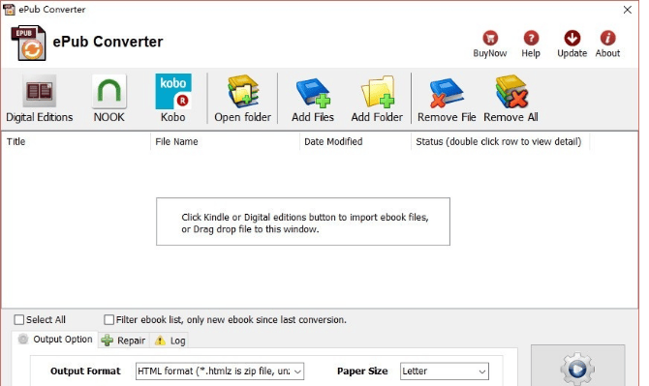Viewport: 649px width, 386px height.
Task: Close the ePub Converter window
Action: pos(628,10)
